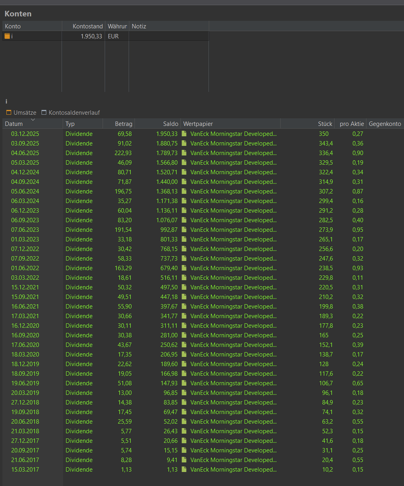The image size is (404, 486).
Task: Select the amount 58,33 in Betrag column
Action: click(x=125, y=258)
